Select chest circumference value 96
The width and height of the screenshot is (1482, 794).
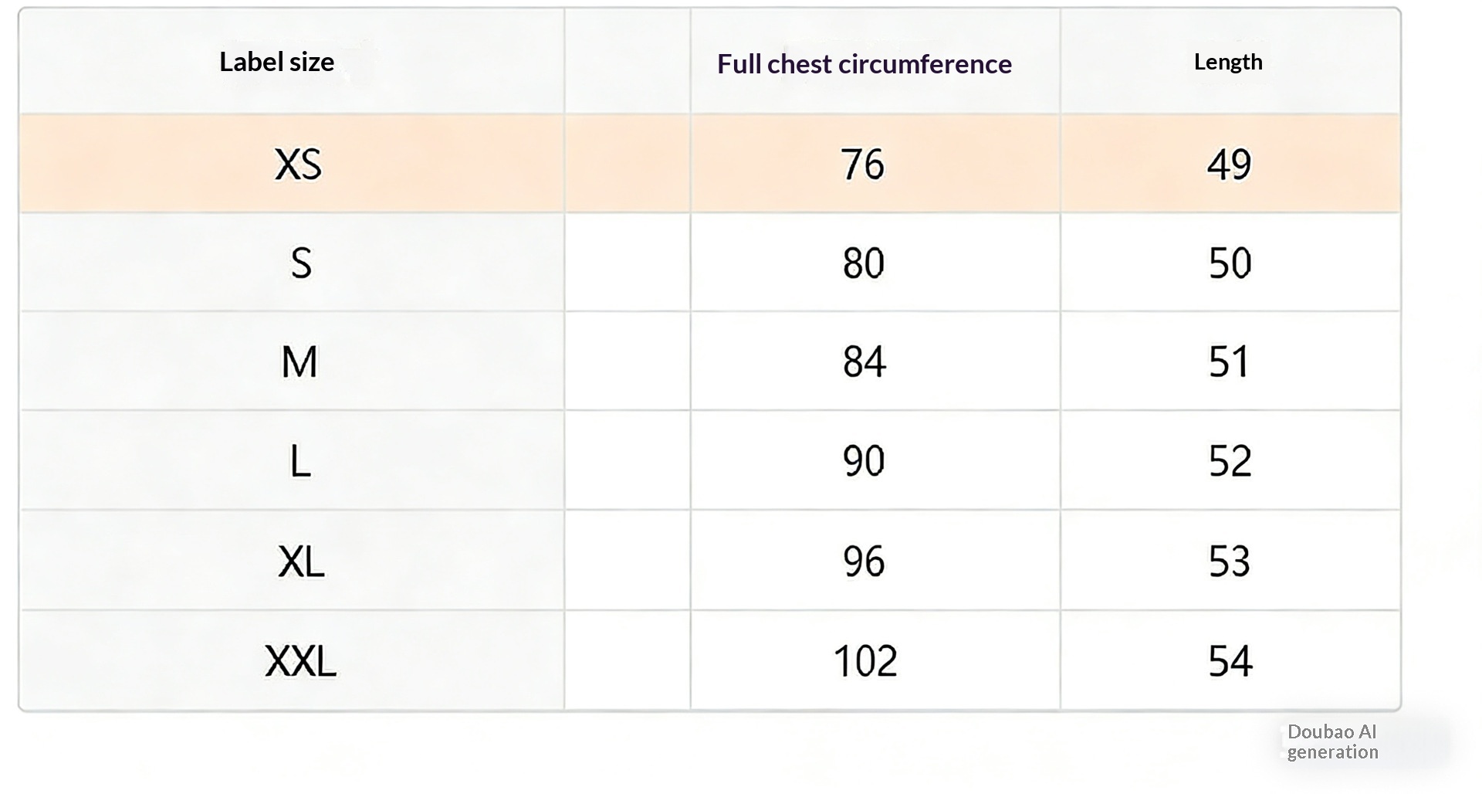coord(863,562)
